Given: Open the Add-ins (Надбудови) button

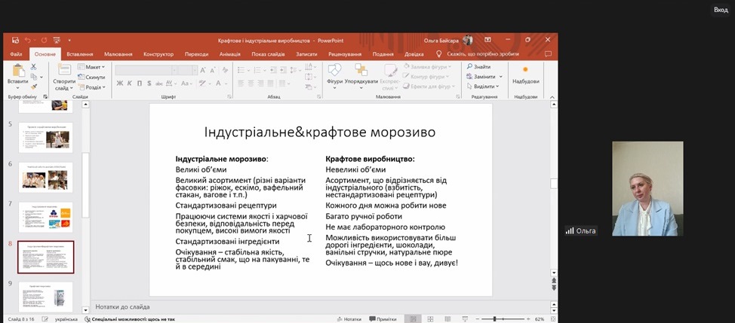Looking at the screenshot, I should (x=525, y=73).
